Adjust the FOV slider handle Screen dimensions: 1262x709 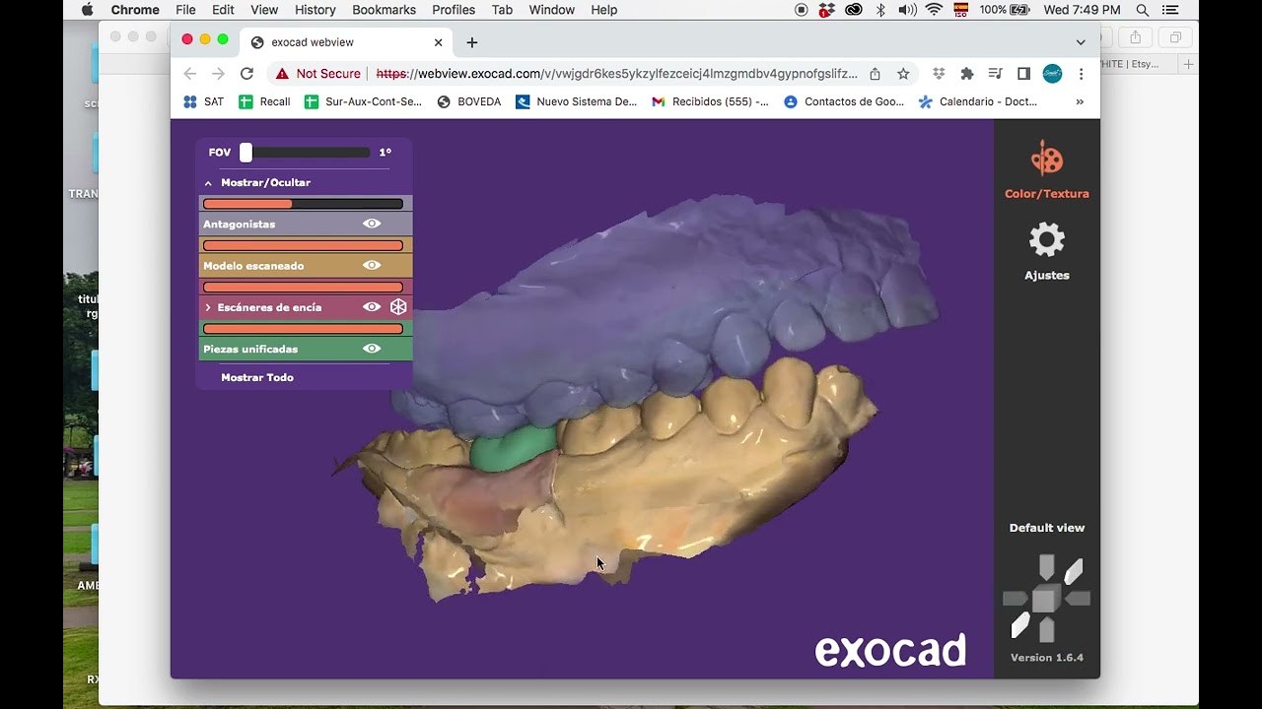pyautogui.click(x=246, y=153)
